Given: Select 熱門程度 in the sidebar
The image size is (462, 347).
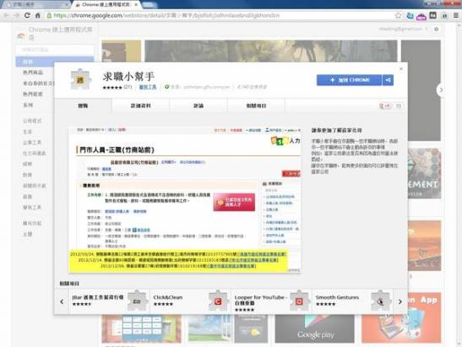Looking at the screenshot, I should pyautogui.click(x=33, y=95).
